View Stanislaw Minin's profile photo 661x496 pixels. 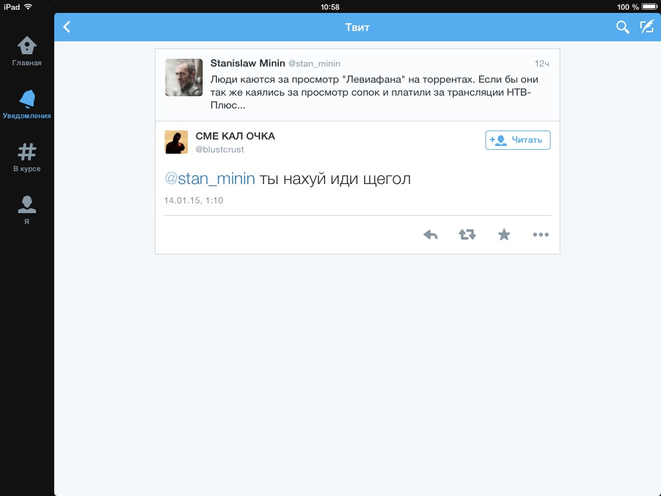click(x=184, y=77)
